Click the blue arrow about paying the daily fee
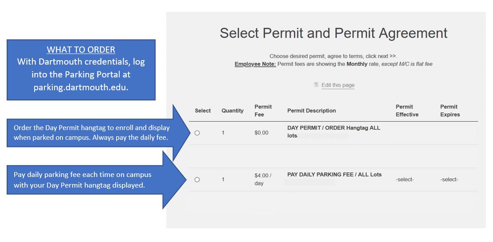 click(89, 180)
